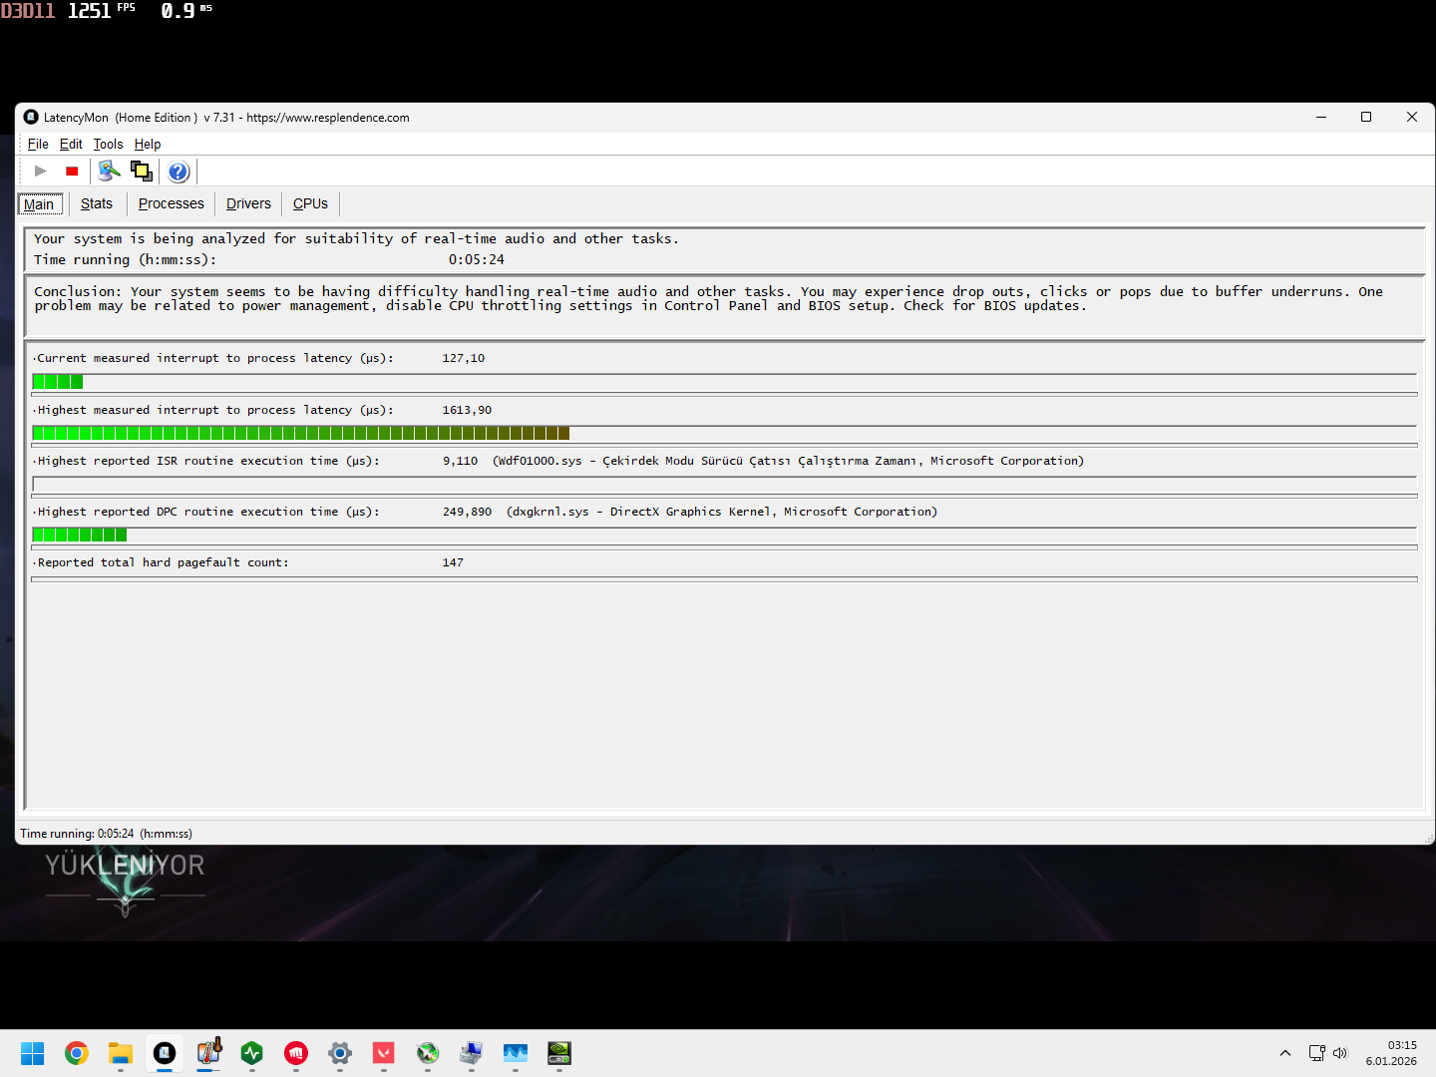Click the ISR execution time value 9,110
Image resolution: width=1436 pixels, height=1077 pixels.
461,461
